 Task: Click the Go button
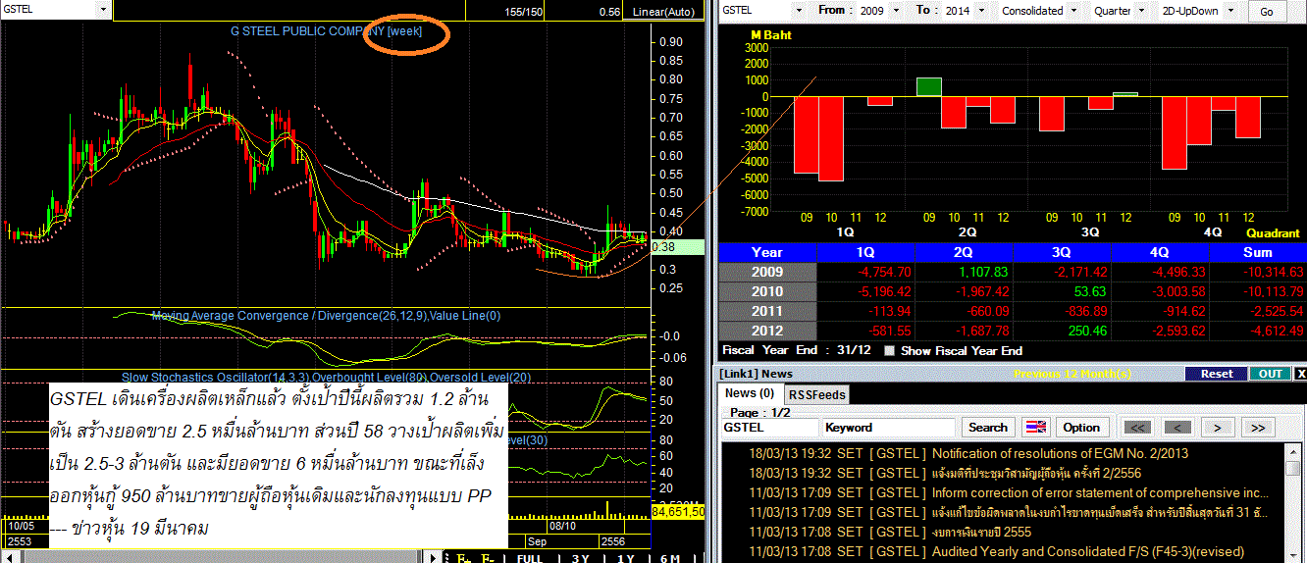point(1267,12)
